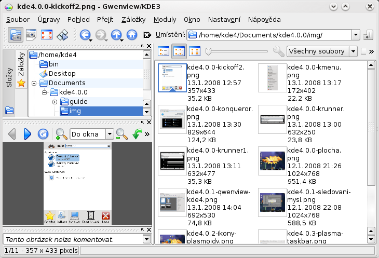
Task: Close the image preview panel
Action: click(149, 122)
